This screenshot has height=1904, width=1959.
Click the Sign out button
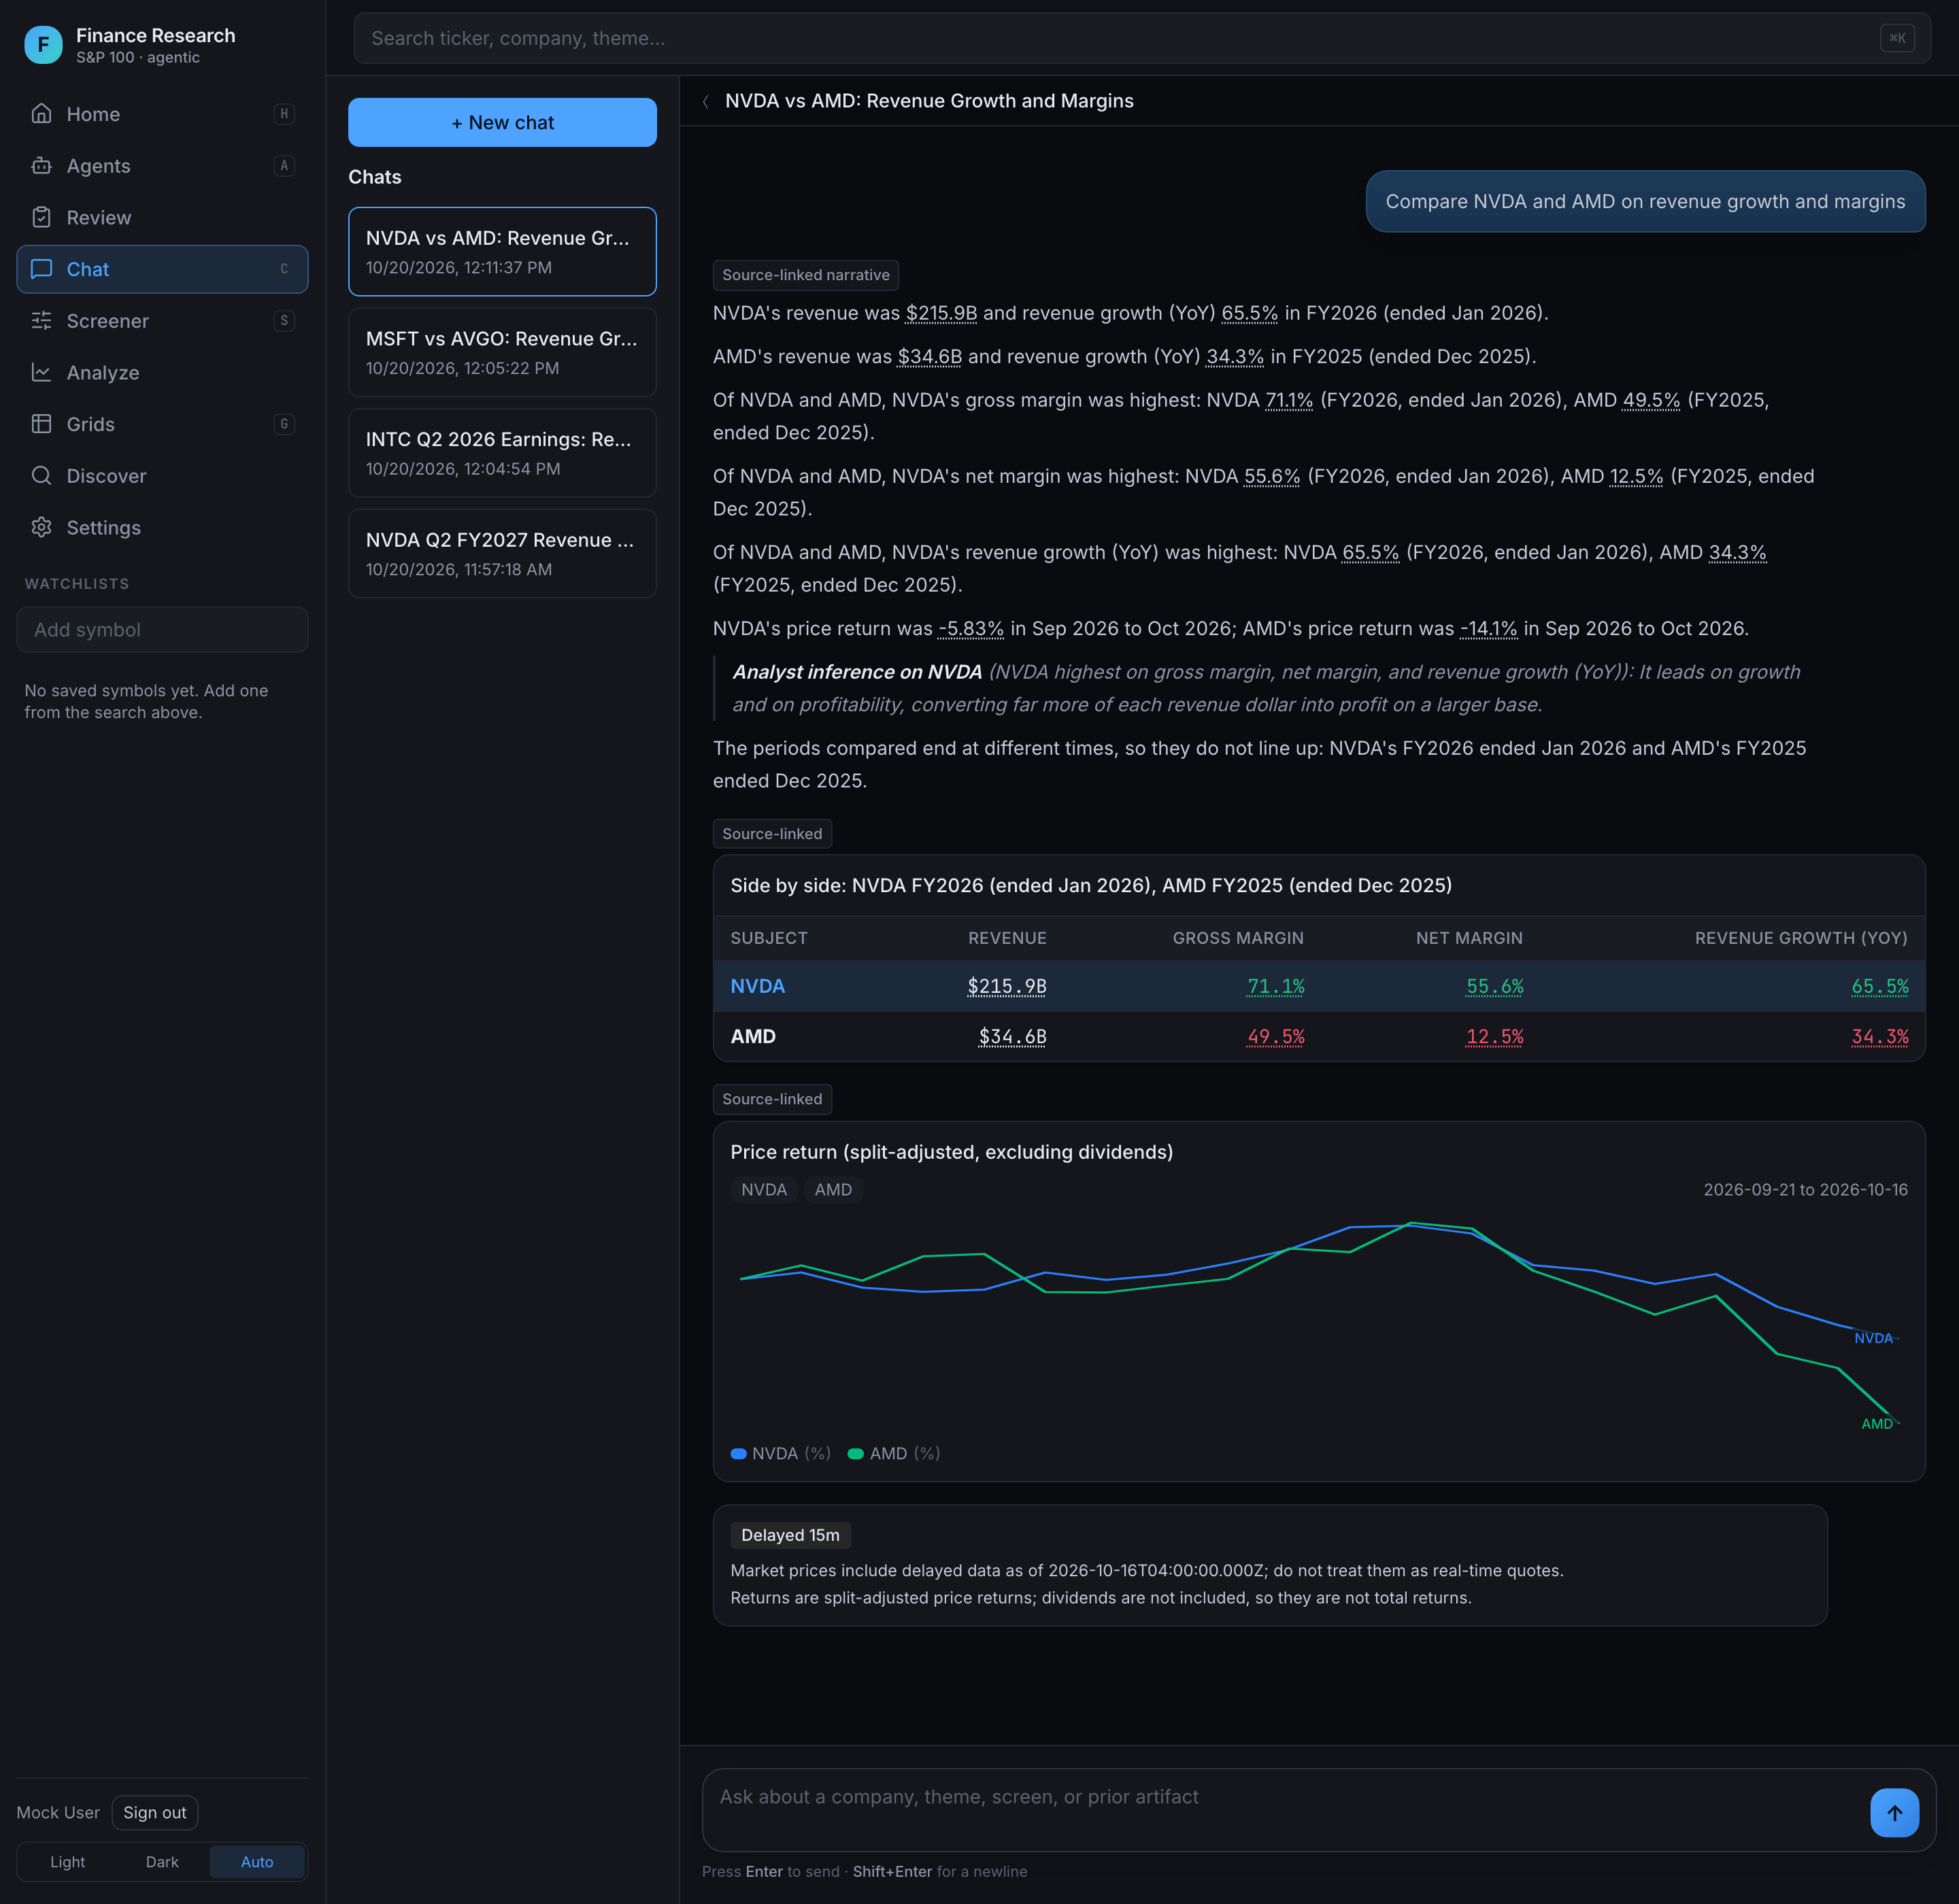click(x=155, y=1812)
